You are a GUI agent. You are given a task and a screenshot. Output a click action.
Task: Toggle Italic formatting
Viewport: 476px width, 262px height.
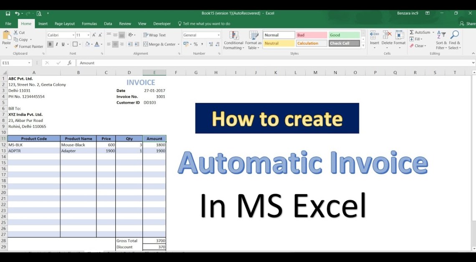(57, 44)
